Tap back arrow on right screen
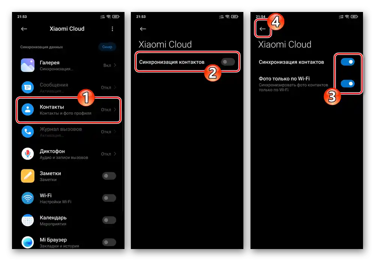The image size is (375, 261). coord(262,29)
